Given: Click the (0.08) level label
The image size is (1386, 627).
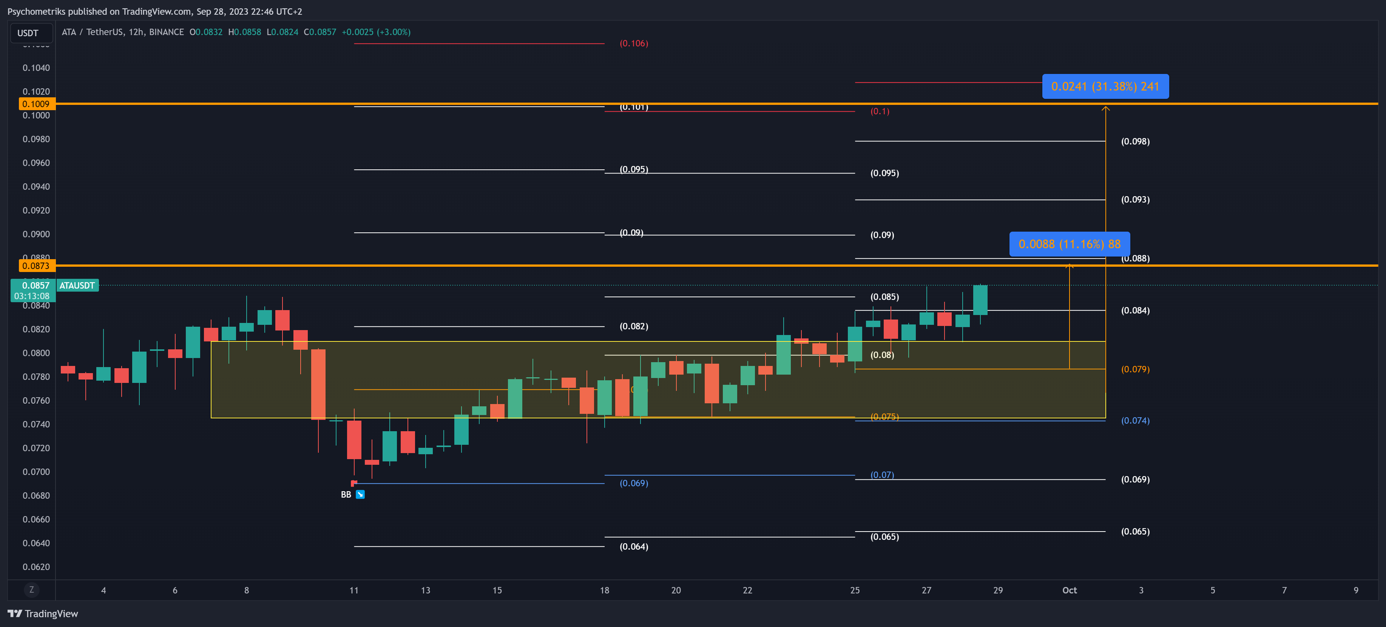Looking at the screenshot, I should (x=882, y=355).
